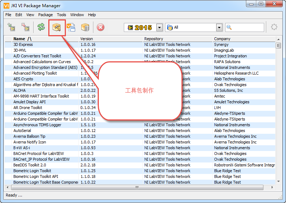Select Biometric Login Toolkit API row
286x203 pixels.
(140, 176)
